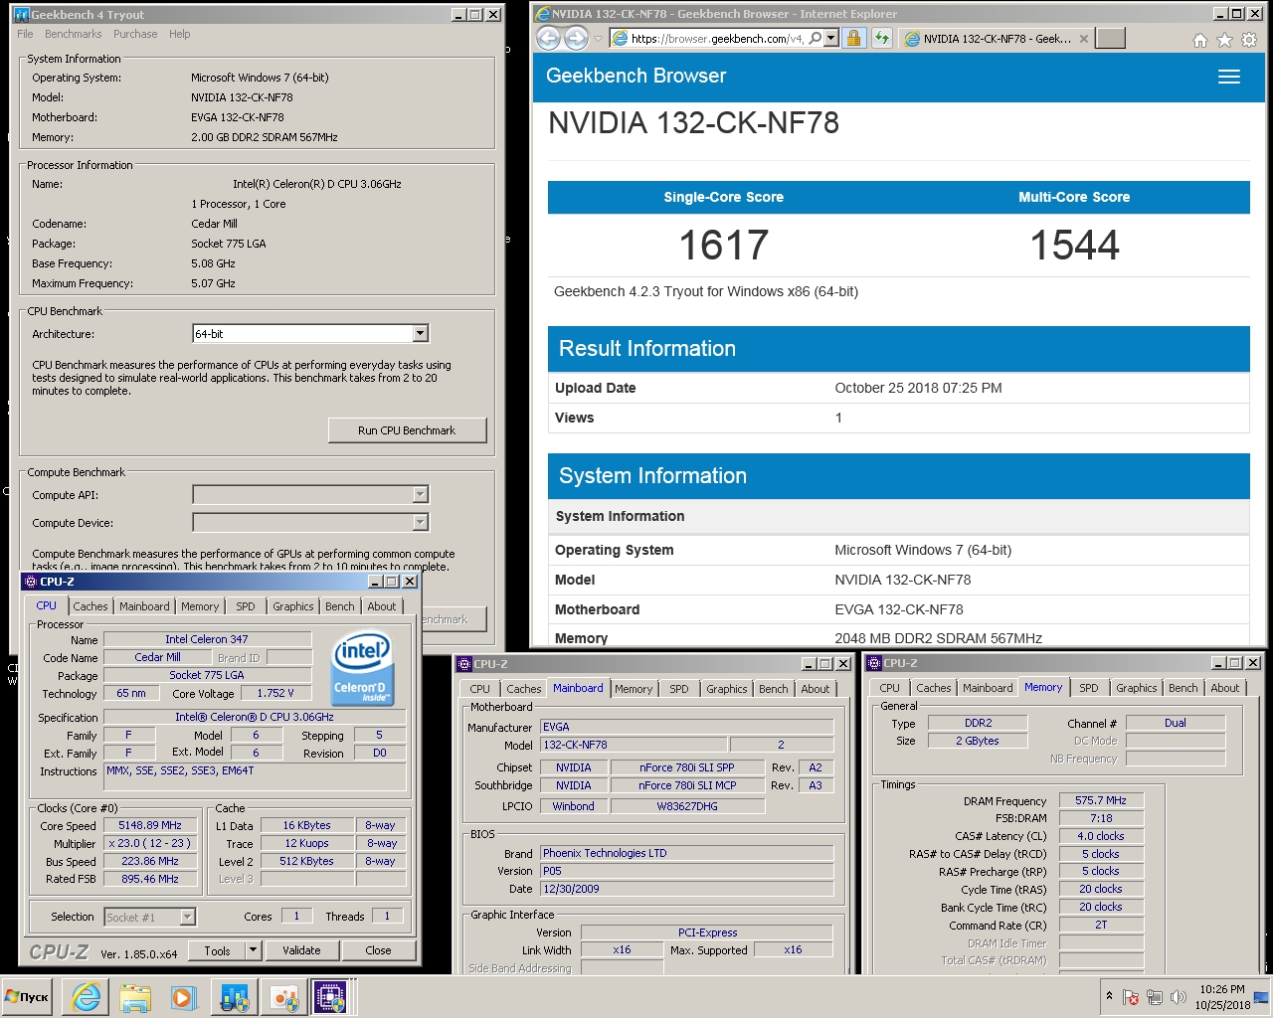Open the IE favorites star
Viewport: 1273px width, 1018px height.
tap(1224, 40)
